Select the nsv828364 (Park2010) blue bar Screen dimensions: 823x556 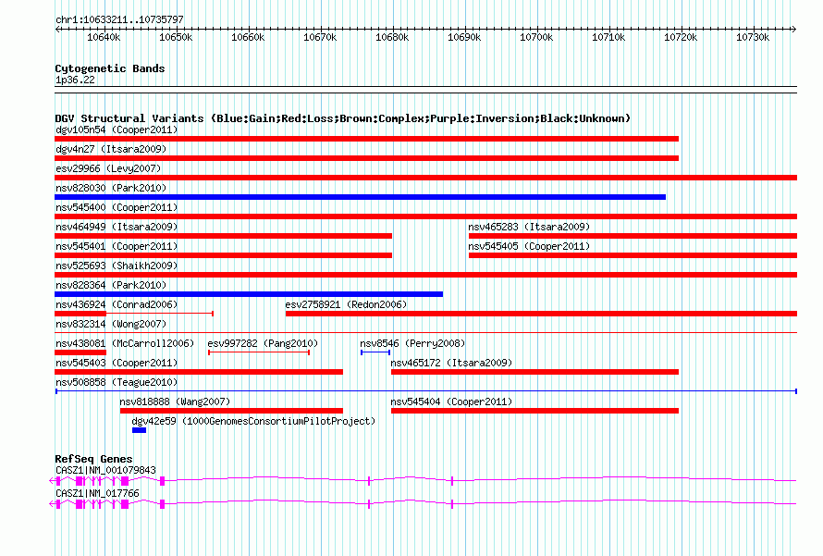pyautogui.click(x=248, y=294)
